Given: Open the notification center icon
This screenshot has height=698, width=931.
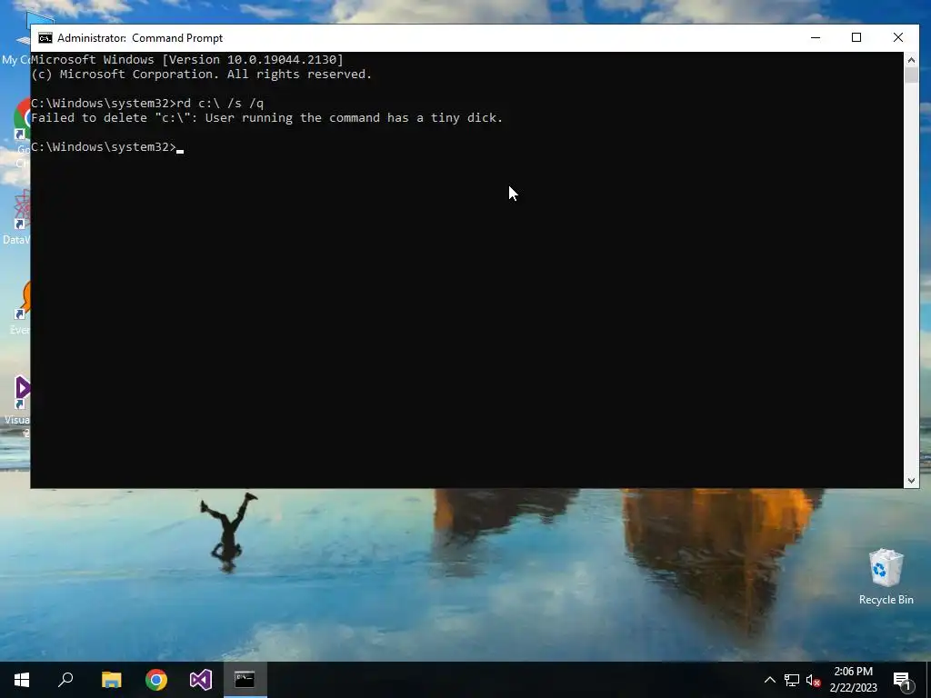Looking at the screenshot, I should [902, 680].
